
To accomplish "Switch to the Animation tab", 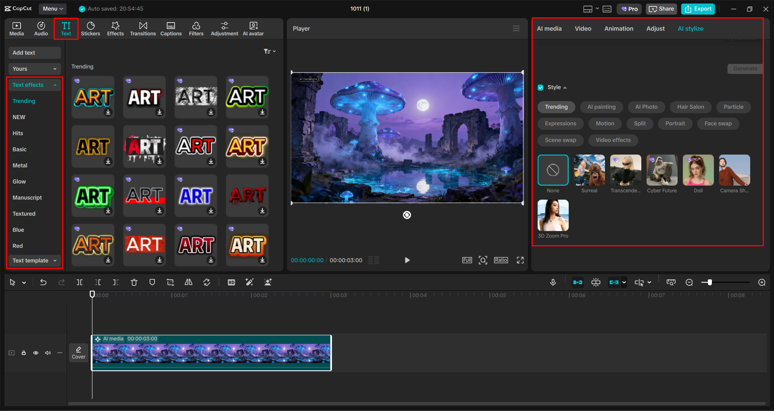I will [x=618, y=28].
